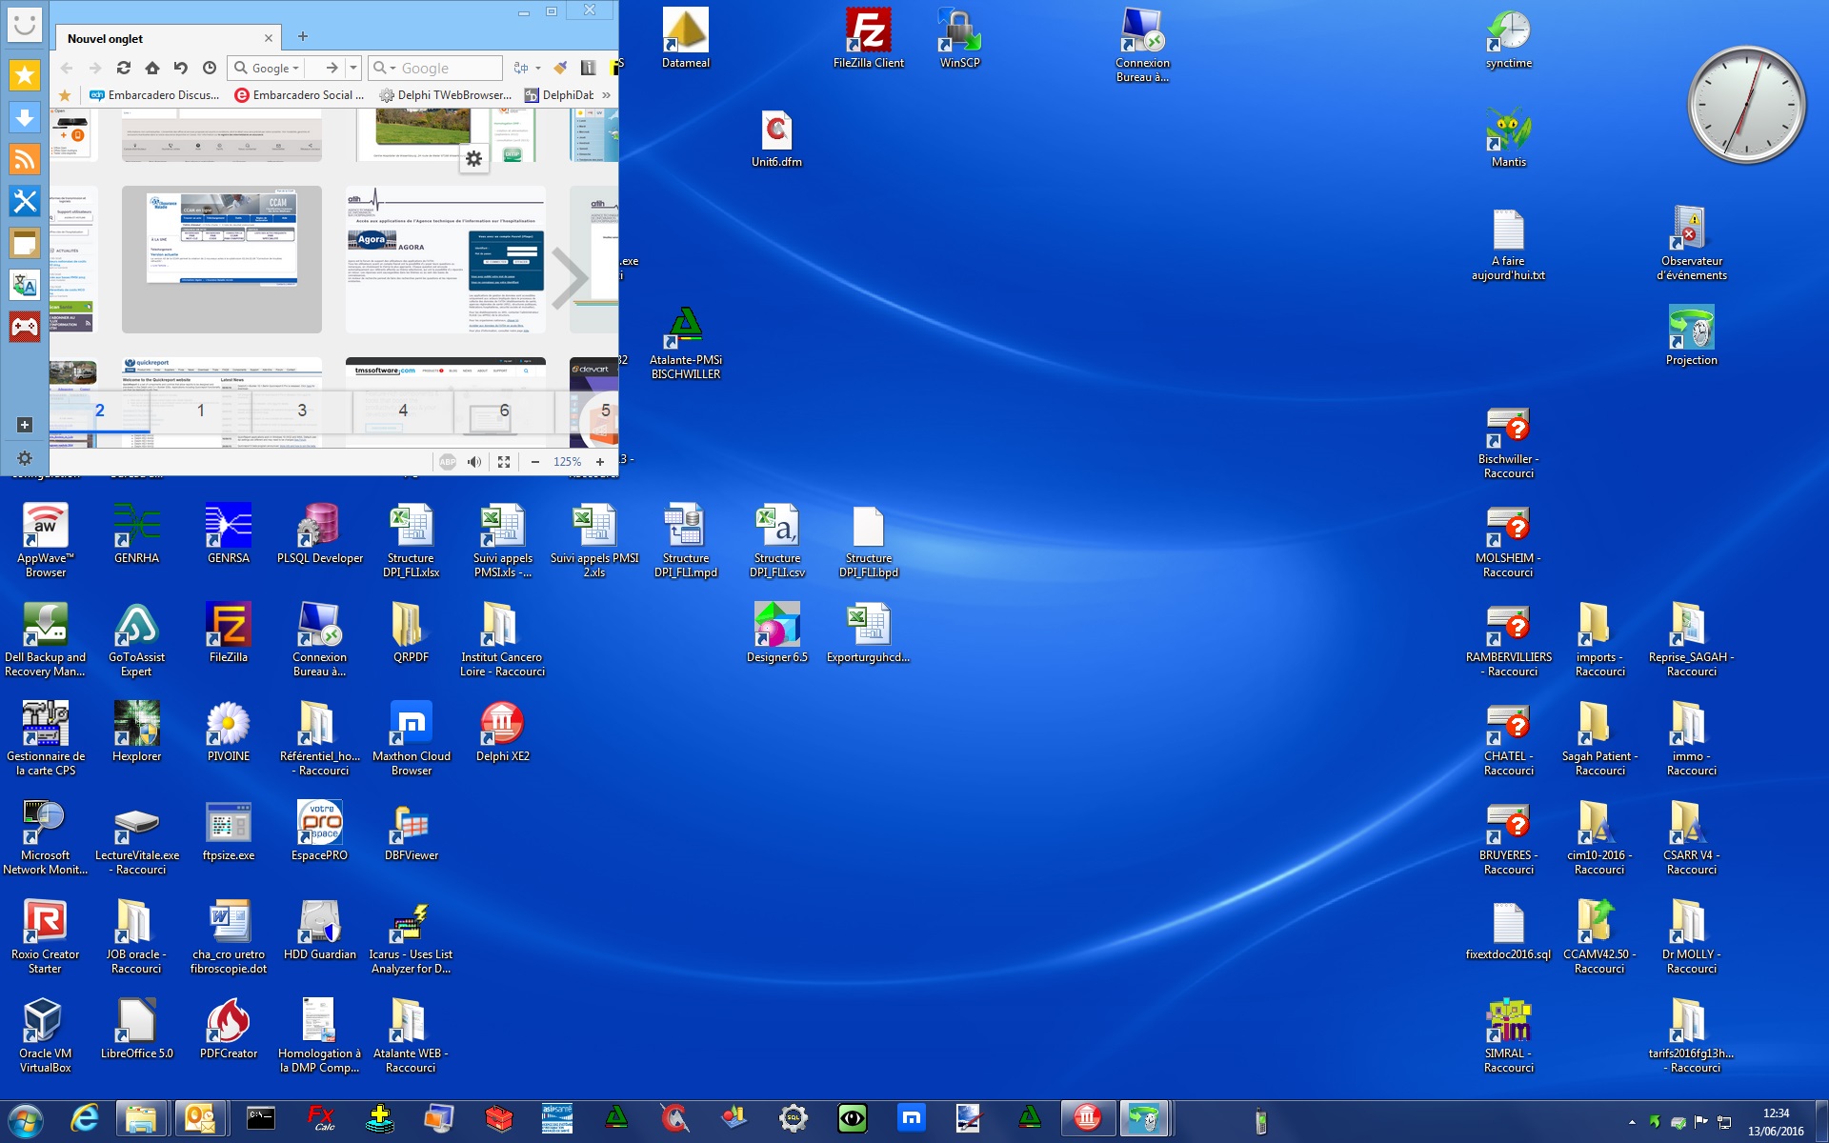The width and height of the screenshot is (1829, 1143).
Task: Select page 4 in quick access pager
Action: pos(403,411)
